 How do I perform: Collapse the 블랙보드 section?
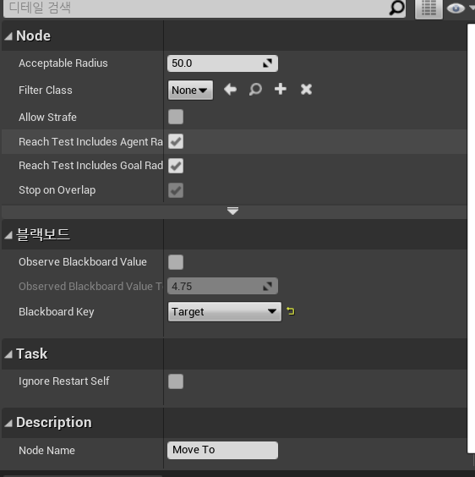pyautogui.click(x=8, y=235)
